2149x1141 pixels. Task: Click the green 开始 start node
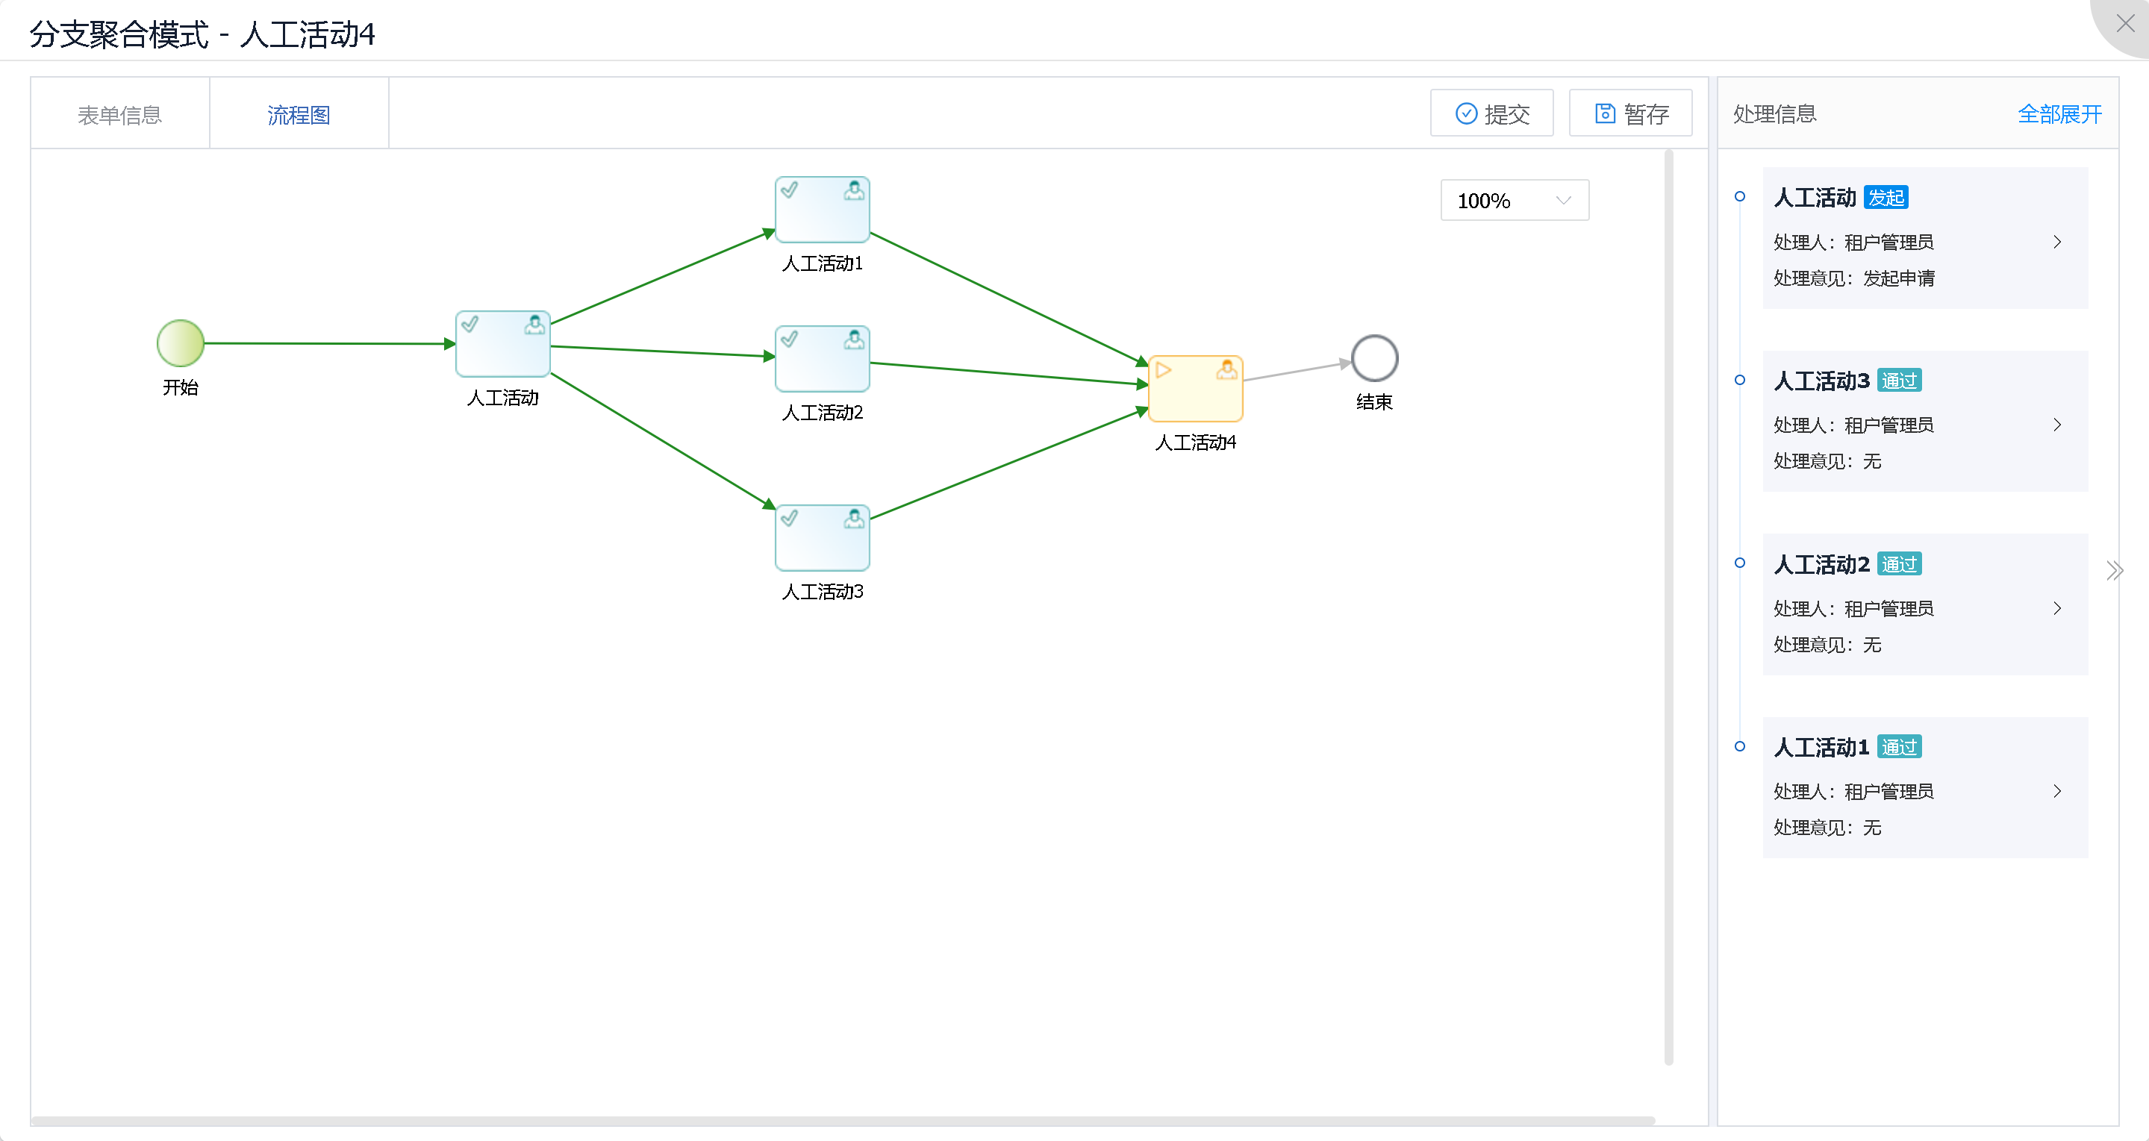tap(180, 343)
